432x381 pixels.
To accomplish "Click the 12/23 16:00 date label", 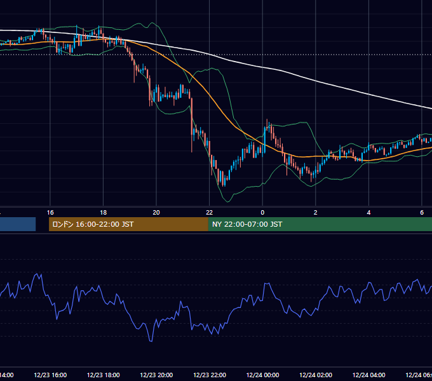I will 50,375.
